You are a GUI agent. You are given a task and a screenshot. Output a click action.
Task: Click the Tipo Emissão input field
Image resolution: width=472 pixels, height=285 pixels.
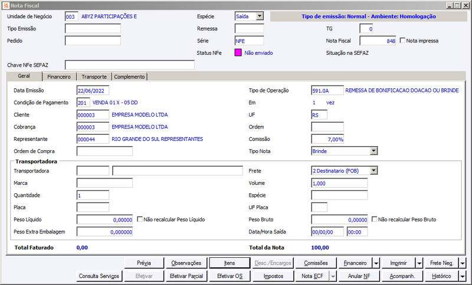coord(93,28)
